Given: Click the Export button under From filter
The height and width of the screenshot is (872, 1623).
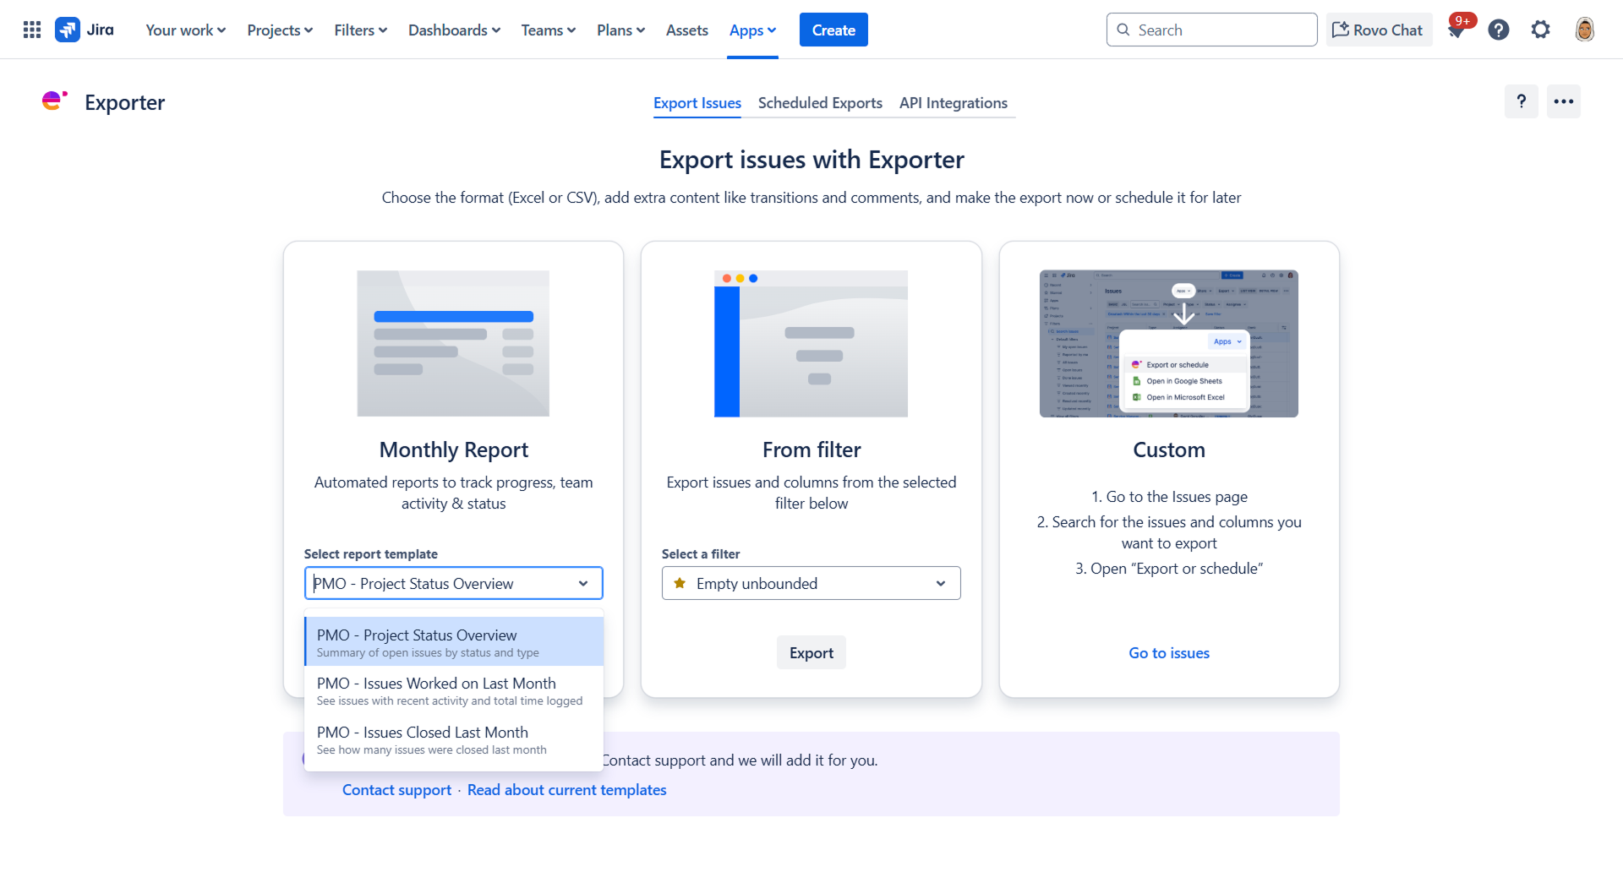Looking at the screenshot, I should click(811, 652).
